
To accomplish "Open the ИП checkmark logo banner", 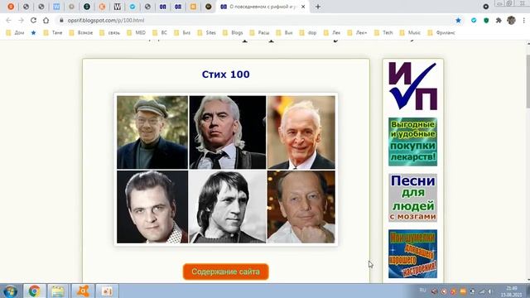I will coord(412,86).
